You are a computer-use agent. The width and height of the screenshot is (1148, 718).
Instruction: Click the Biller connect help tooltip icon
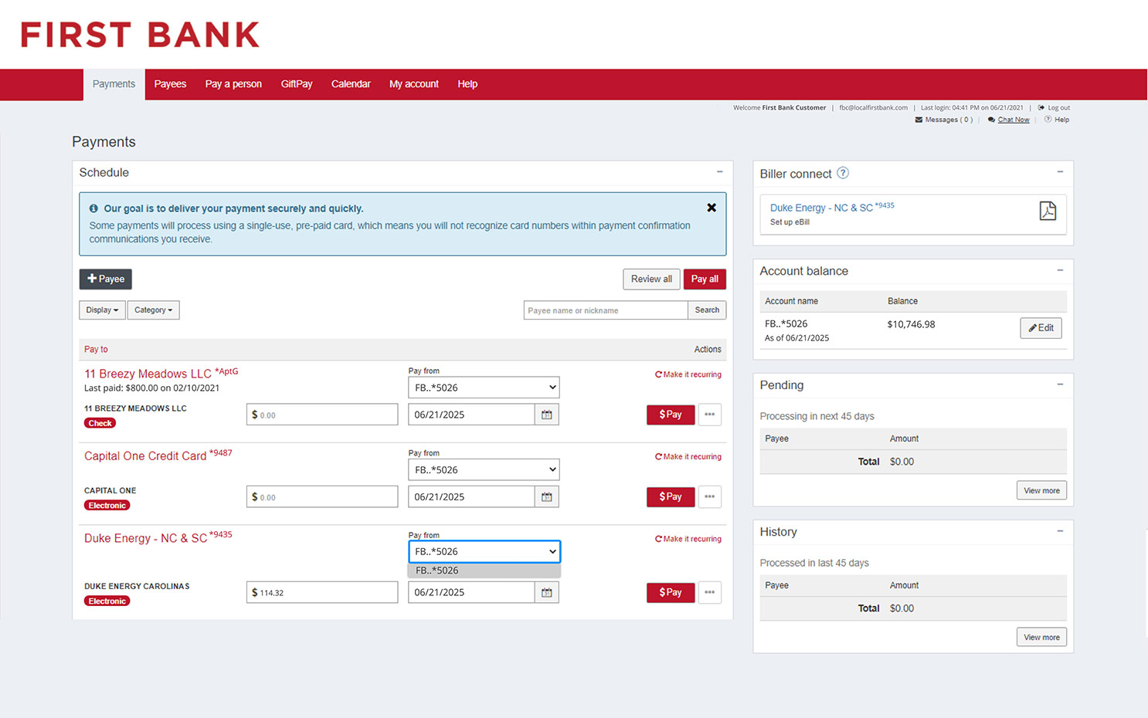[843, 173]
